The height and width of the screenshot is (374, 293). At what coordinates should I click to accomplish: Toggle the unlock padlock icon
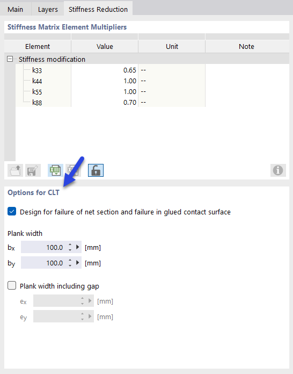[x=96, y=170]
